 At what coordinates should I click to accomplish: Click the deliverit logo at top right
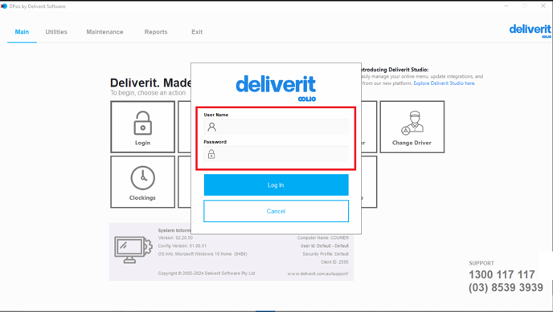(x=530, y=30)
